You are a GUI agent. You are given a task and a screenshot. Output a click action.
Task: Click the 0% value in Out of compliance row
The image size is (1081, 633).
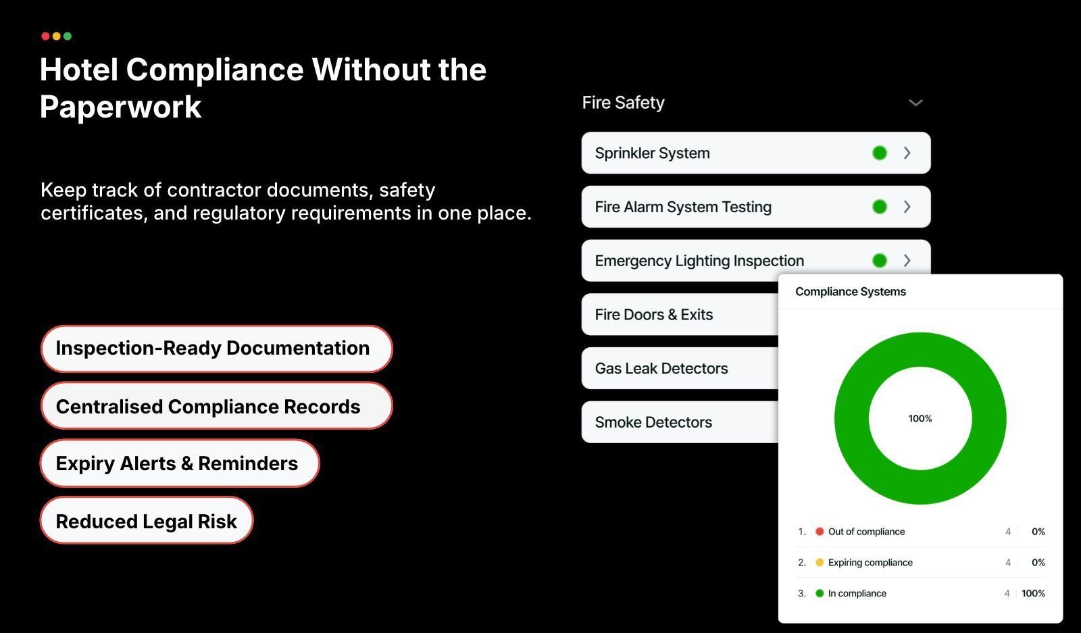pos(1038,532)
